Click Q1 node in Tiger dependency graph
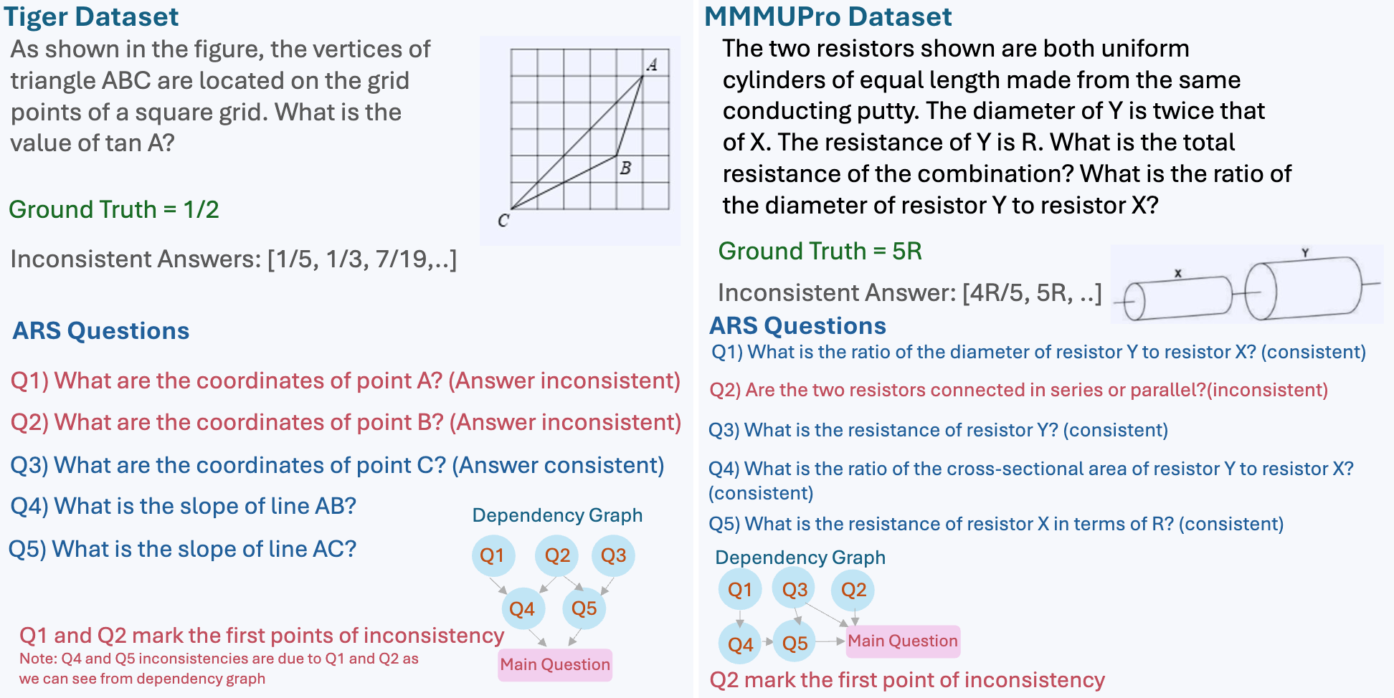Screen dimensions: 1394x698 [493, 555]
